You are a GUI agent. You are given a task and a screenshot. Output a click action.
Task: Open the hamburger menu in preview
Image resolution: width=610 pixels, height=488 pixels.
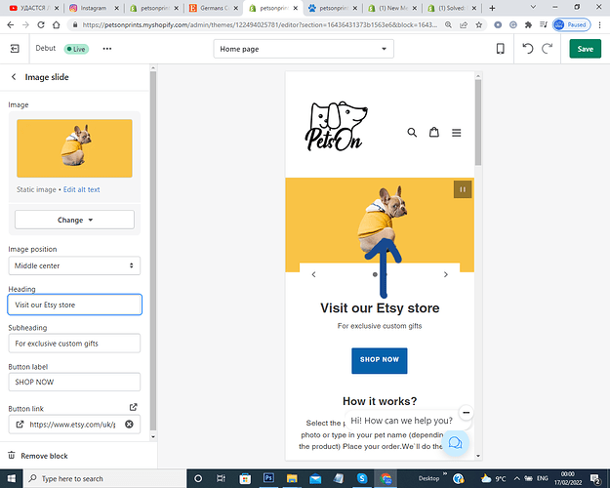(x=457, y=133)
